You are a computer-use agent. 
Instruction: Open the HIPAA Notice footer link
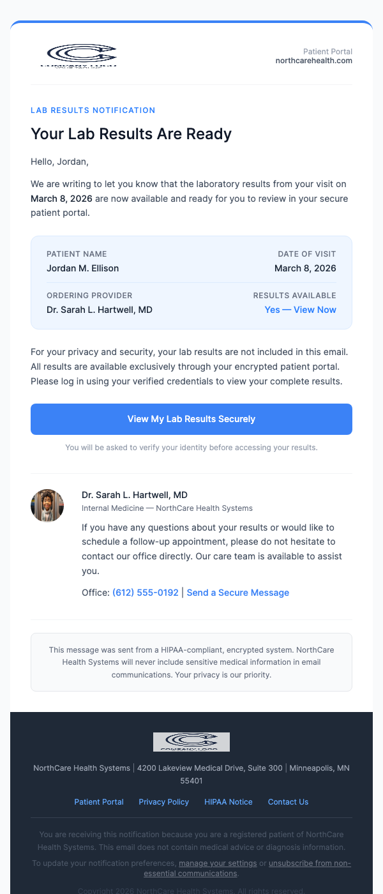tap(229, 802)
